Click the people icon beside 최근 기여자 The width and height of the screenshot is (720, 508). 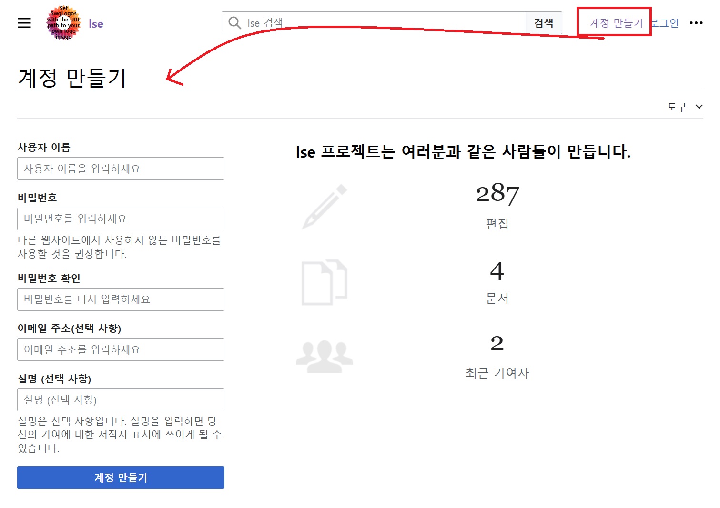click(x=325, y=356)
